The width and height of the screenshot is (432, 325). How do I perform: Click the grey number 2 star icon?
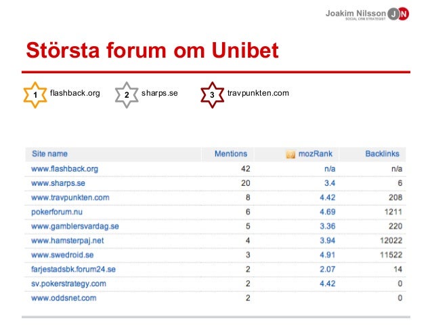pos(127,95)
